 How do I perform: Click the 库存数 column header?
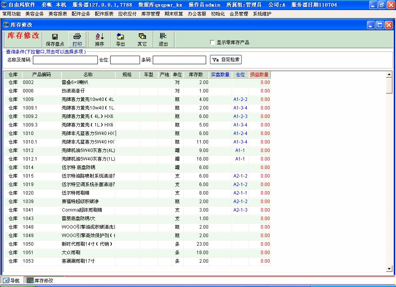[196, 75]
